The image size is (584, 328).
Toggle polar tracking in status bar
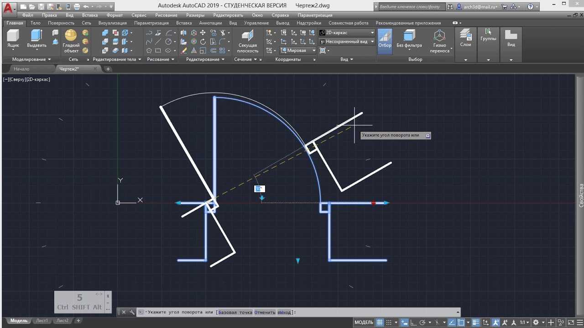422,323
